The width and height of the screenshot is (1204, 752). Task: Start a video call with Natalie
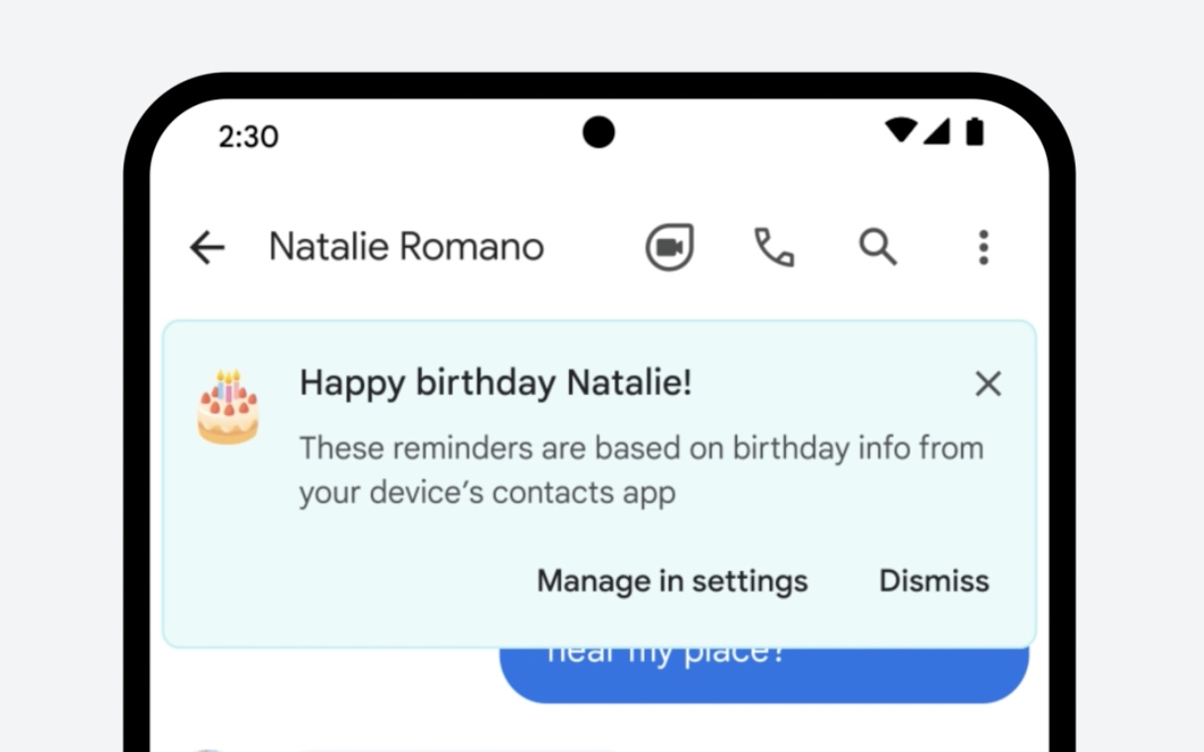pyautogui.click(x=670, y=248)
